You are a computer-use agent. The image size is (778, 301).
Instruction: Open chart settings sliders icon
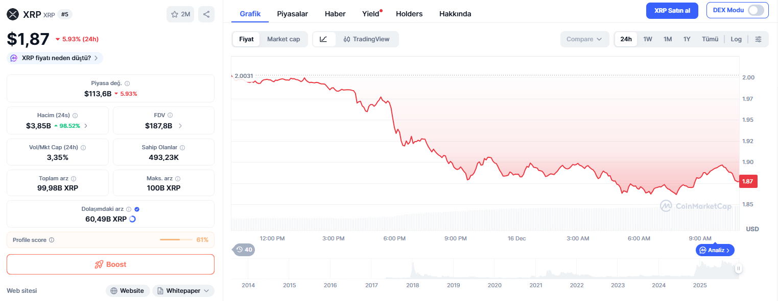tap(758, 39)
